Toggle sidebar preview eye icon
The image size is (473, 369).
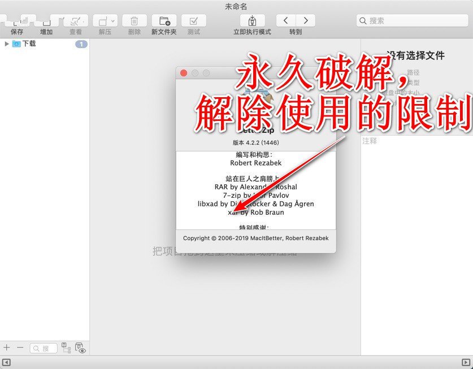click(x=81, y=348)
